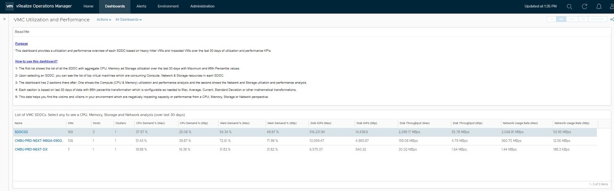Open notifications via the bell icon
Image resolution: width=614 pixels, height=191 pixels.
(599, 7)
